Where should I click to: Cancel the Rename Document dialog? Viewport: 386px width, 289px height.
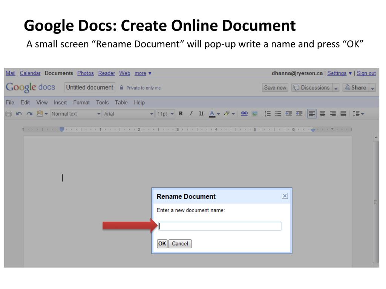point(180,244)
